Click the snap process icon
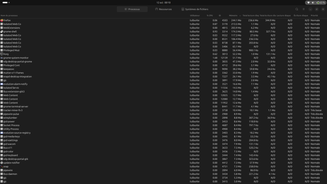This screenshot has height=184, width=327. click(x=2, y=166)
